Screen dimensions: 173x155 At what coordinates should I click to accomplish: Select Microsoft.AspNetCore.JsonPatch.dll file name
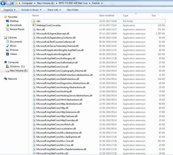coord(55,125)
